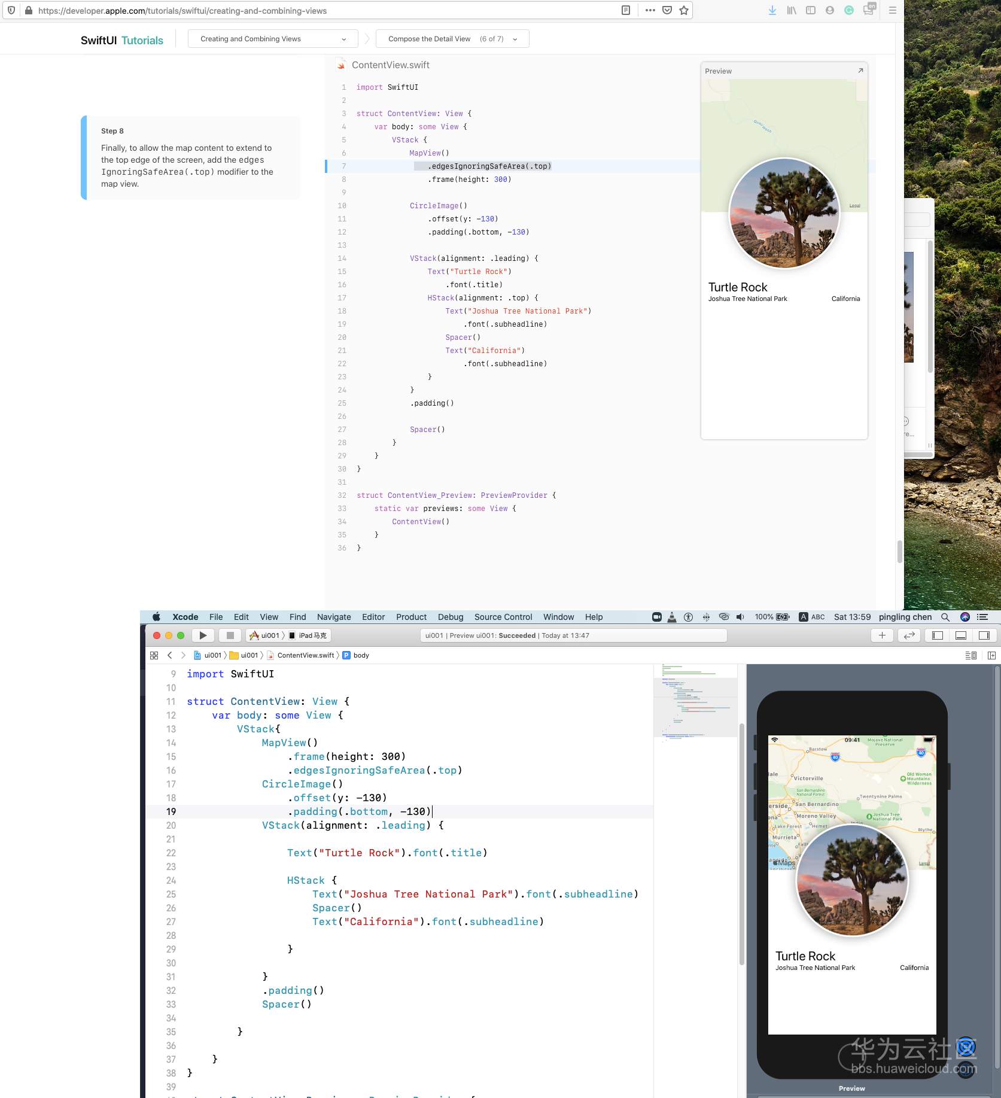Screen dimensions: 1001x1098
Task: Open the SwiftUI Tutorials home link
Action: pos(122,40)
